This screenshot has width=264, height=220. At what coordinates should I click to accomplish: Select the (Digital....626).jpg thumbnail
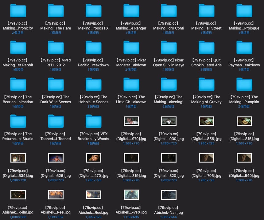point(56,158)
